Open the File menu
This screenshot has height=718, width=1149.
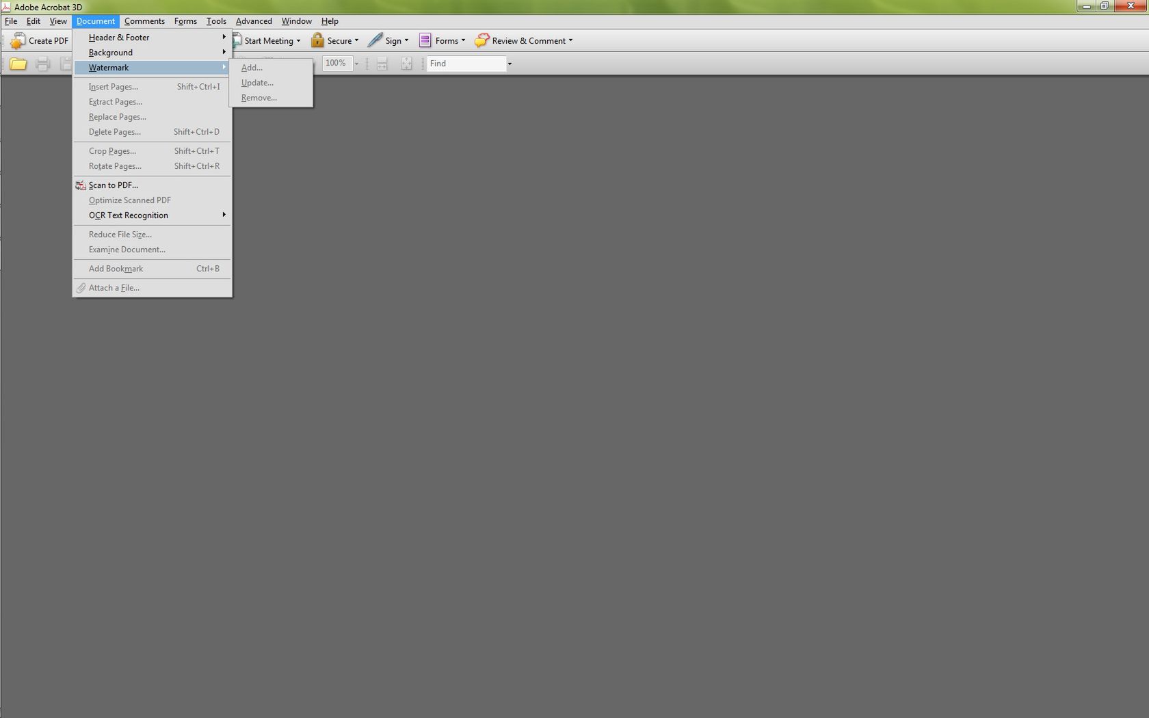tap(11, 21)
